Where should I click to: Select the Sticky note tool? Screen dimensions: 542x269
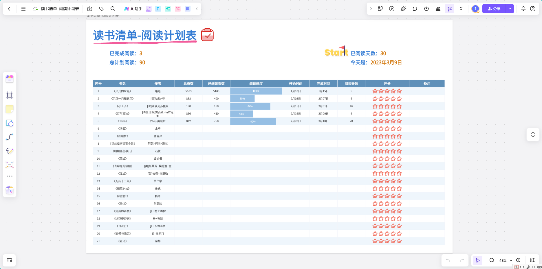tap(10, 109)
